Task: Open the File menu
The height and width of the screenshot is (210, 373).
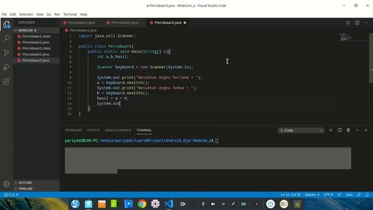Action: 4,14
